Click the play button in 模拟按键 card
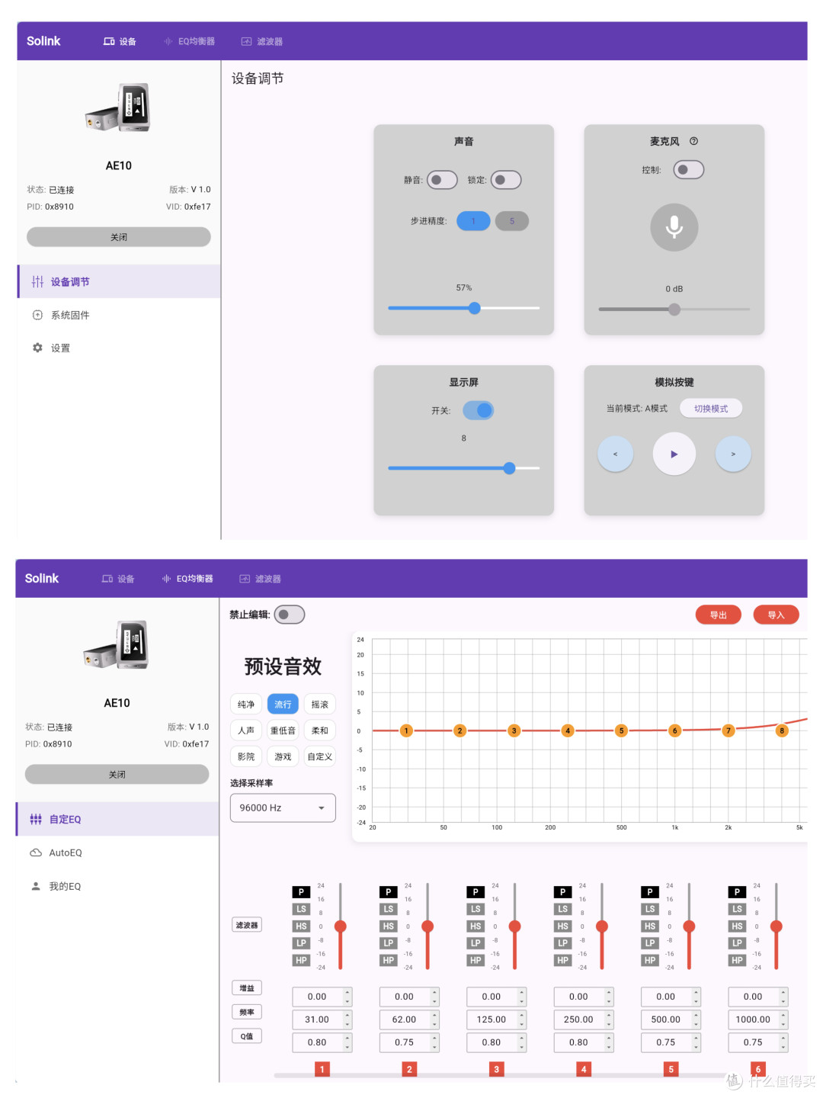This screenshot has height=1098, width=823. coord(674,454)
